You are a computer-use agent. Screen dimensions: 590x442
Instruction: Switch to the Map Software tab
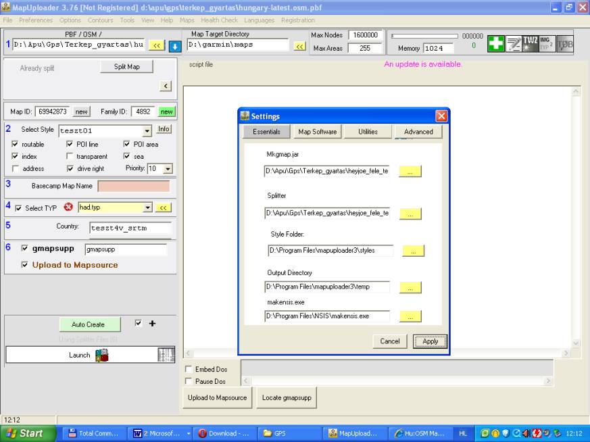317,132
